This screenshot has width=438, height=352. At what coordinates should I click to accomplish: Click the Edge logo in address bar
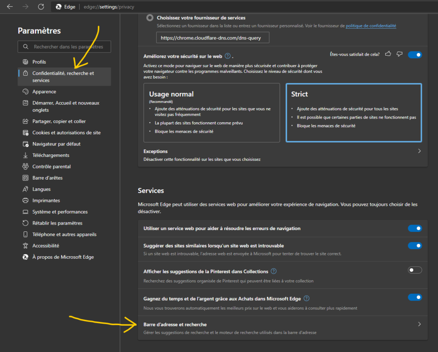(58, 7)
